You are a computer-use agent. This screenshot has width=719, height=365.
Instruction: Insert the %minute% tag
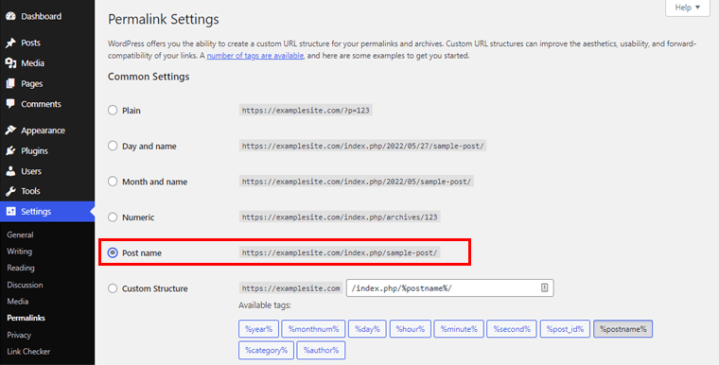pyautogui.click(x=459, y=329)
